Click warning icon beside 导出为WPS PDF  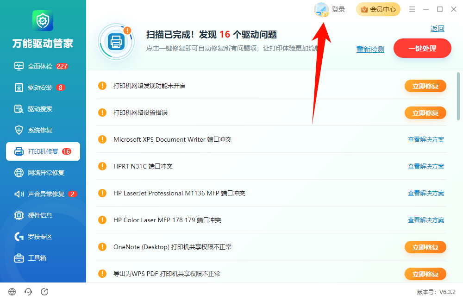coord(102,274)
